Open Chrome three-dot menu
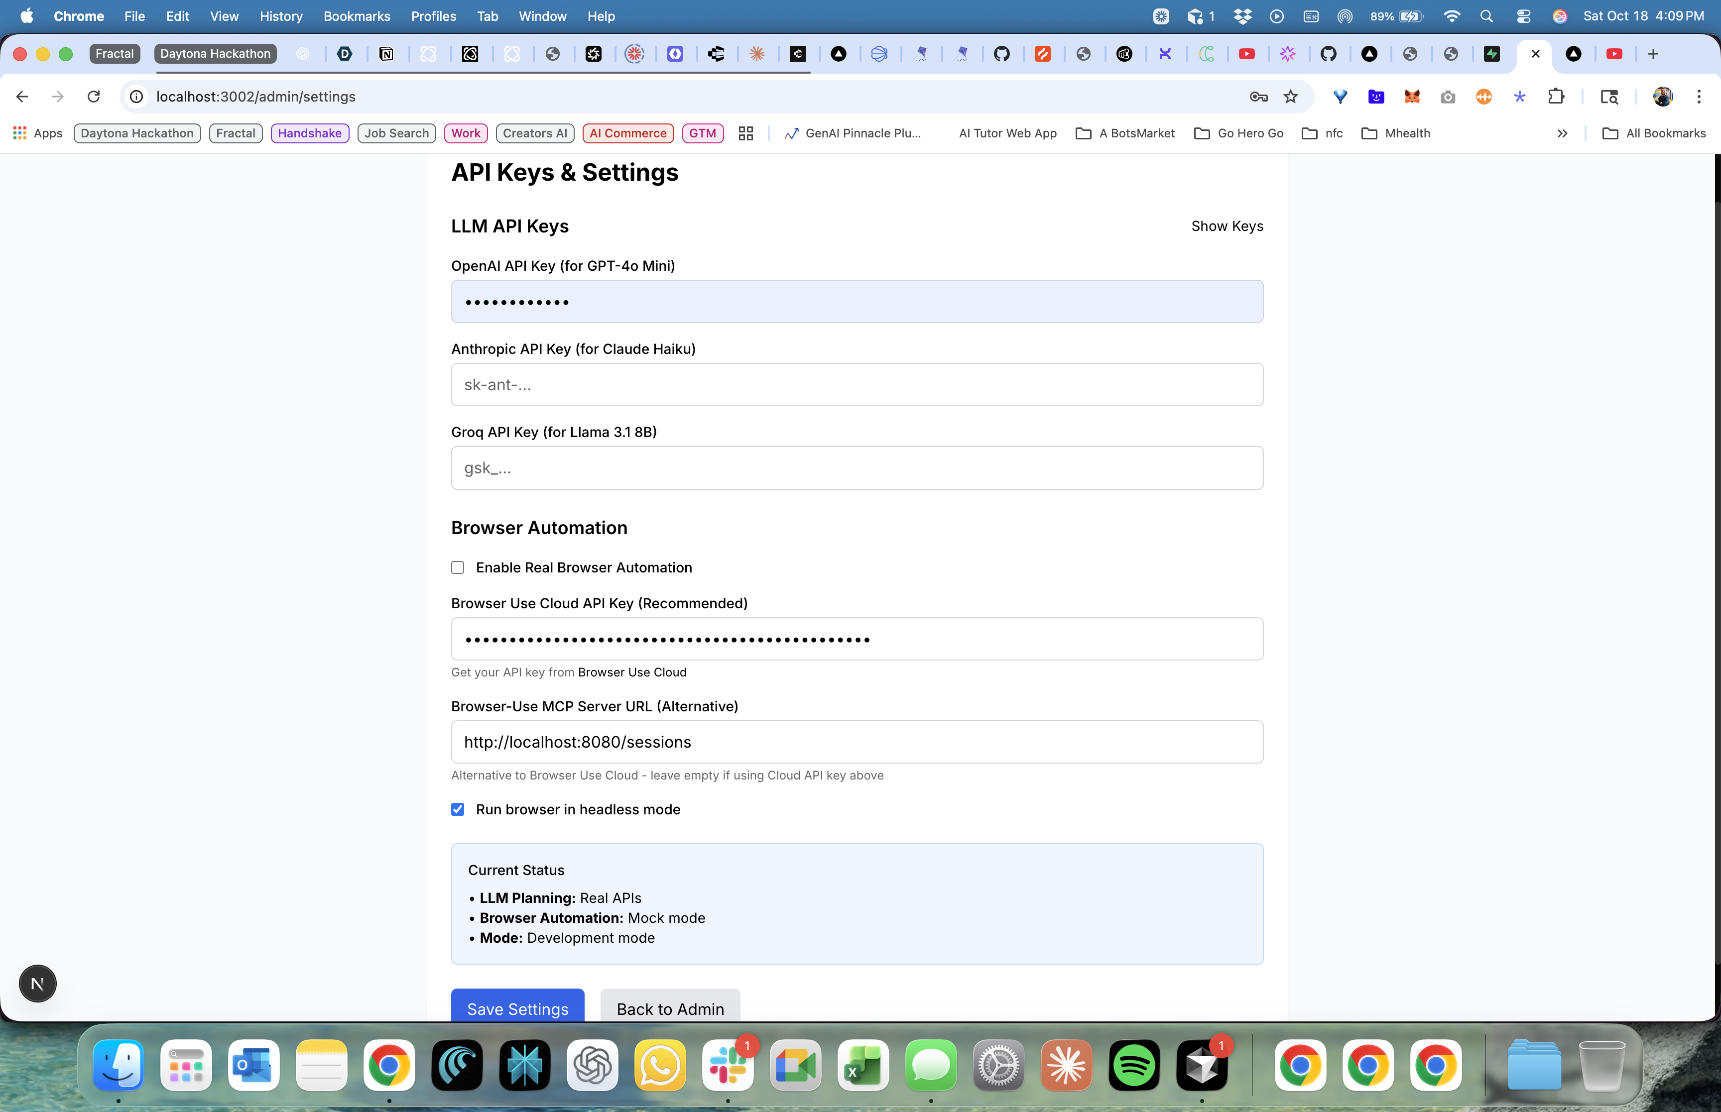Image resolution: width=1721 pixels, height=1112 pixels. [1699, 96]
